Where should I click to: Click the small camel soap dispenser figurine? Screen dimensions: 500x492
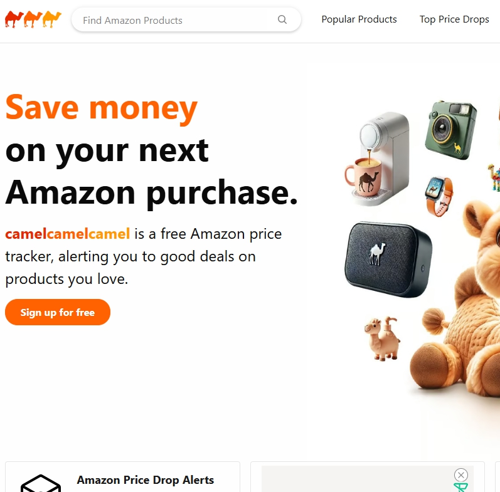click(382, 338)
